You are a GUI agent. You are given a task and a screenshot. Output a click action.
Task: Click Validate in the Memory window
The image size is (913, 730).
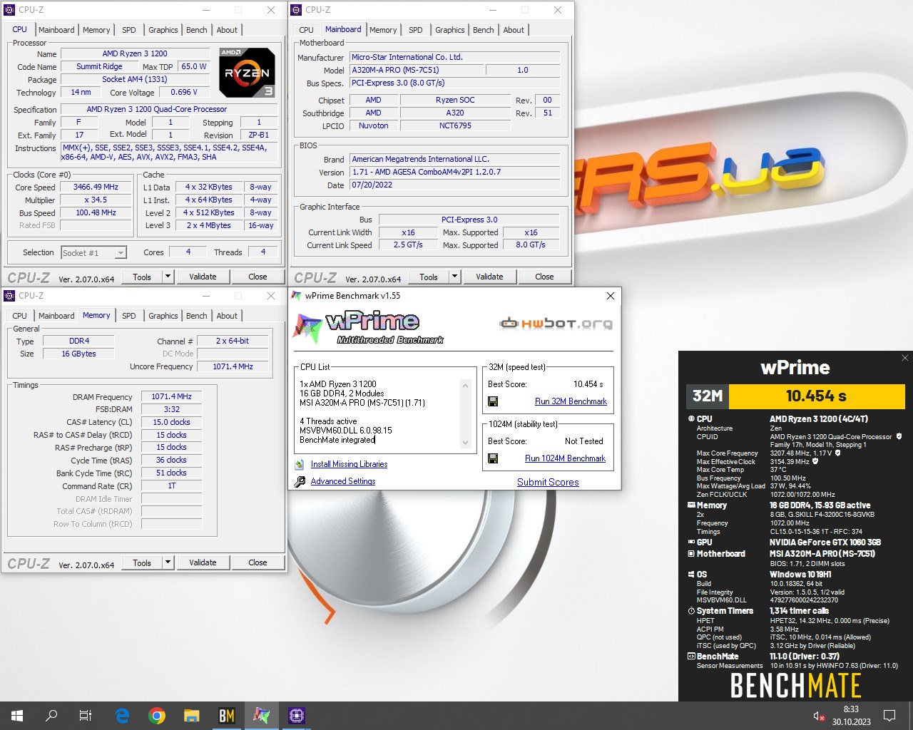pos(203,562)
